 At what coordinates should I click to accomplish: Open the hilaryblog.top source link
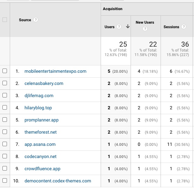(38, 108)
